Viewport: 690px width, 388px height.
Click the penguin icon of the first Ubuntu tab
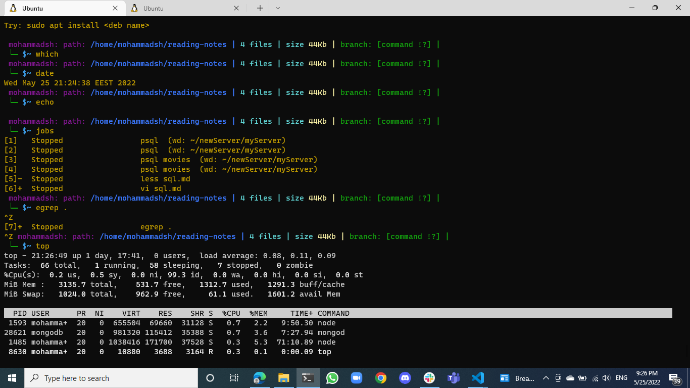pyautogui.click(x=13, y=8)
